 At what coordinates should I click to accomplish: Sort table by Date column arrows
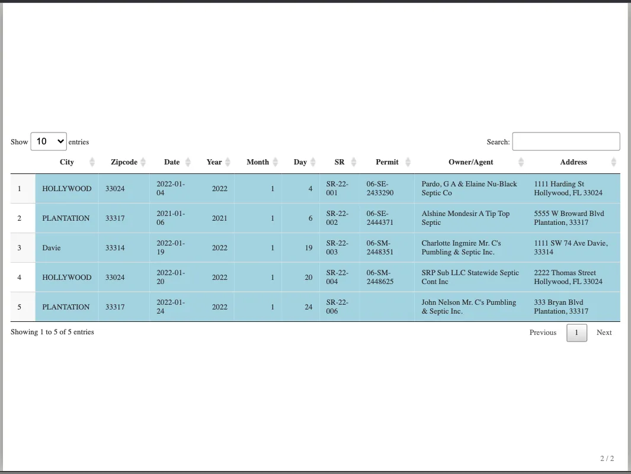[188, 162]
